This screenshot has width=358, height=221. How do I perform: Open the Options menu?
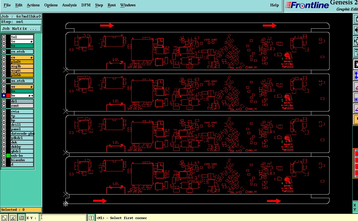[51, 5]
